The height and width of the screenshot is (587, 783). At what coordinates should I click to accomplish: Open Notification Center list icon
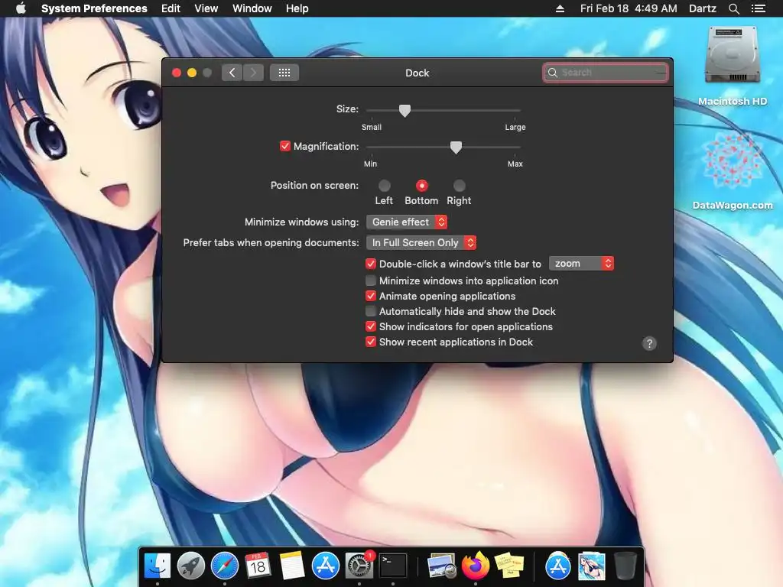pyautogui.click(x=758, y=8)
